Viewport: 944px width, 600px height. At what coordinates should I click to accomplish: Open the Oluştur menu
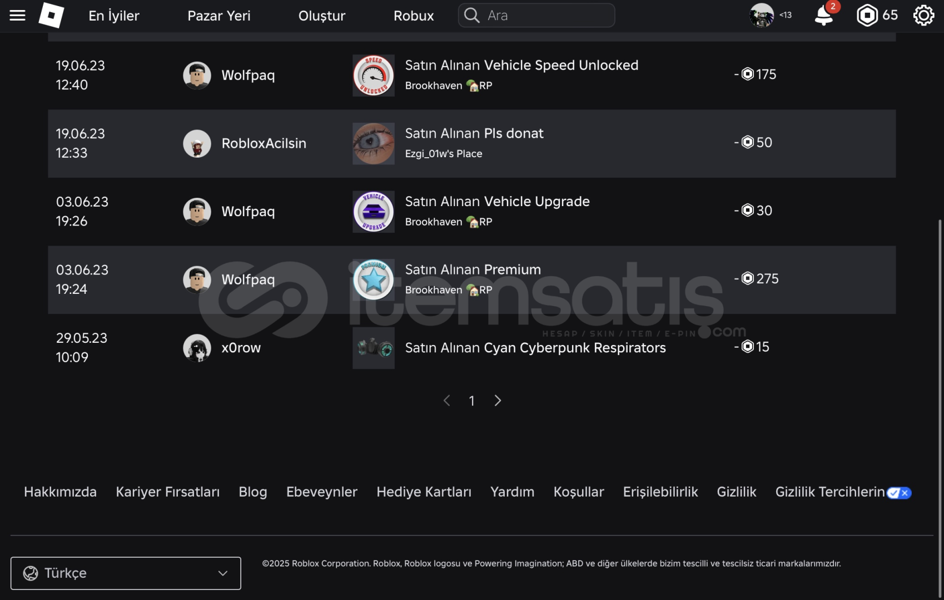pyautogui.click(x=322, y=16)
